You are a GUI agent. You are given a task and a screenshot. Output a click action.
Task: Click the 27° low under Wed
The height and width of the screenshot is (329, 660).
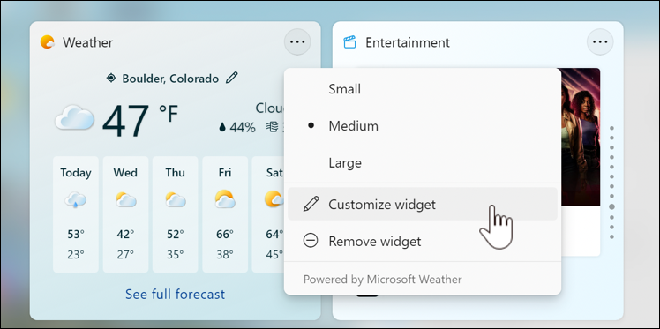pos(125,254)
